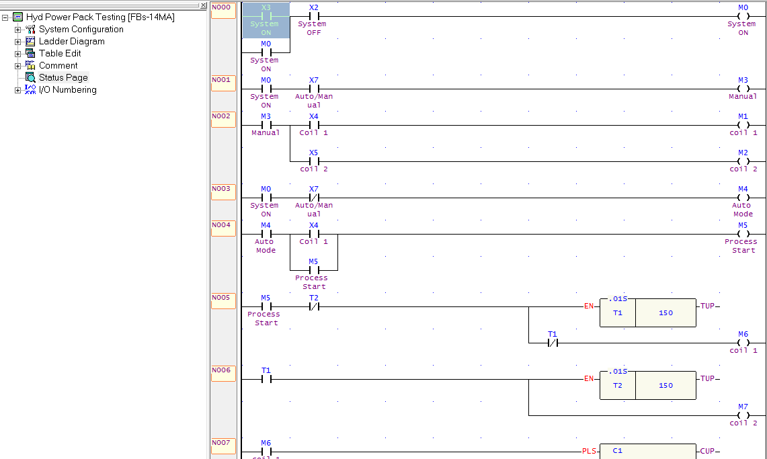This screenshot has height=459, width=767.
Task: Expand the System Configuration tree node
Action: [19, 30]
